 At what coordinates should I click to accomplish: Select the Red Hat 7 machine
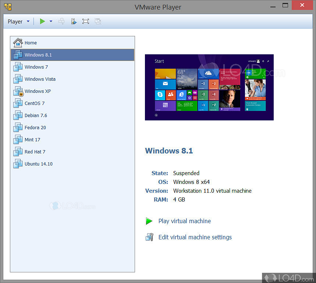(35, 152)
